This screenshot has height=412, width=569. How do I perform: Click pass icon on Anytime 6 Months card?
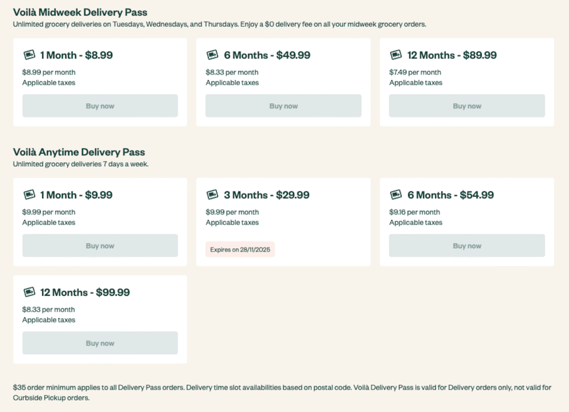[x=396, y=195]
